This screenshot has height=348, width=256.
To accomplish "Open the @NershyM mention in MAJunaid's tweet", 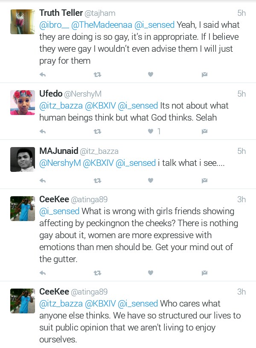I will [59, 162].
